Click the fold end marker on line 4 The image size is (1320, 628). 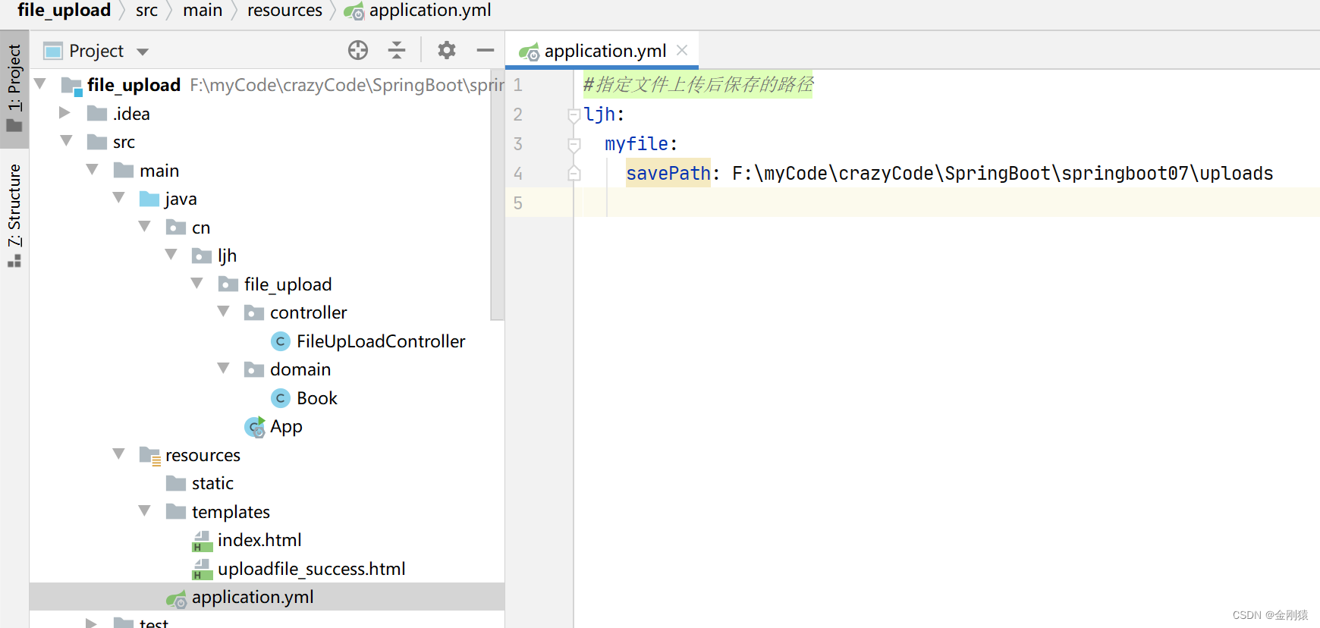click(574, 174)
